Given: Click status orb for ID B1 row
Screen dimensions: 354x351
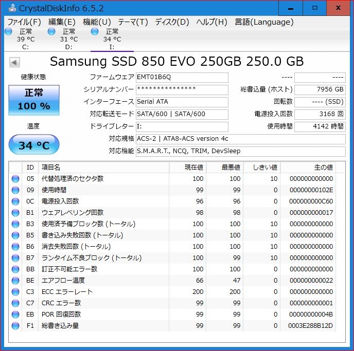Looking at the screenshot, I should [x=15, y=213].
